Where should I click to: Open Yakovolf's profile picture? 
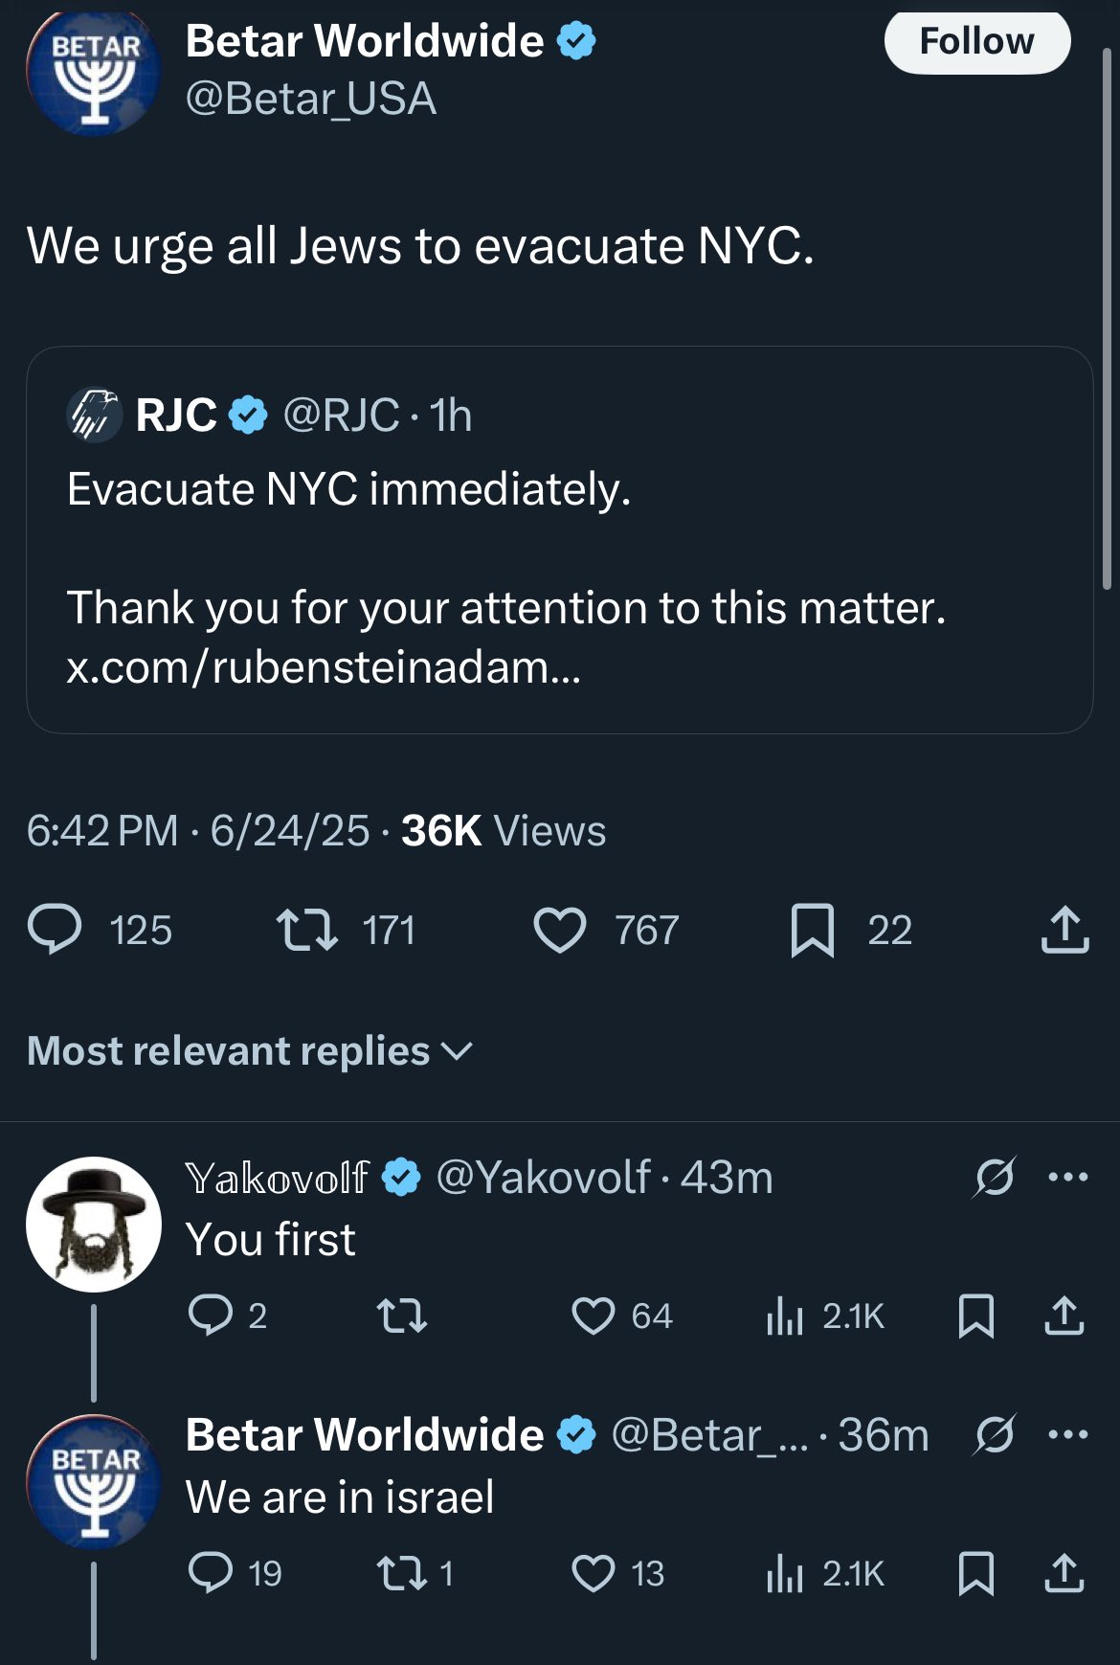[94, 1225]
